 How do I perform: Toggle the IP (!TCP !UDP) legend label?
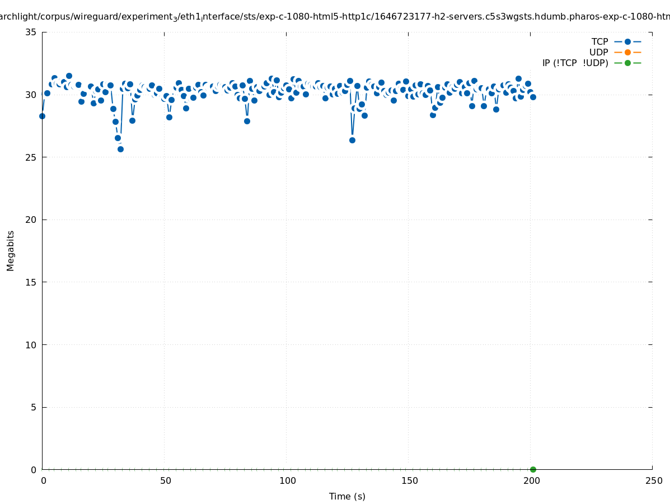coord(575,63)
